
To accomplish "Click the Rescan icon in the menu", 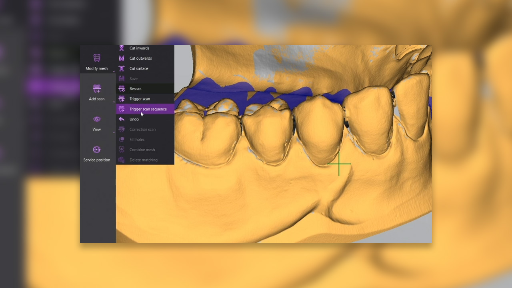I will pyautogui.click(x=122, y=89).
